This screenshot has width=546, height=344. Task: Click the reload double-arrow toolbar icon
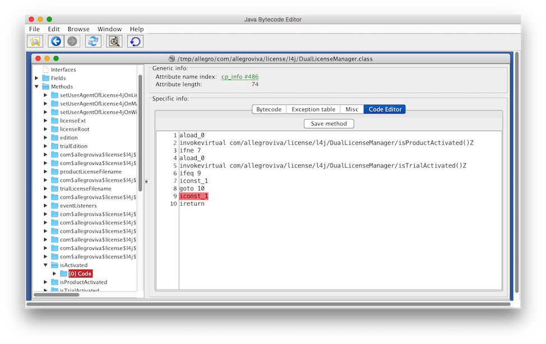tap(93, 41)
